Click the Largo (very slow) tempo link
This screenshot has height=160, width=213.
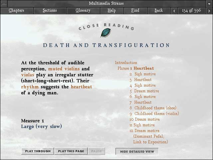[41, 127]
